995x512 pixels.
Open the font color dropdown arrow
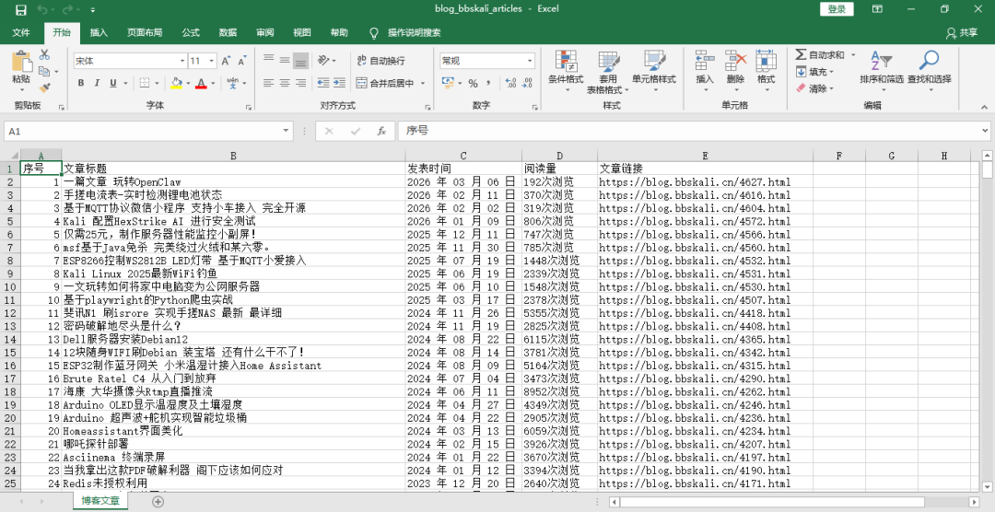click(x=213, y=83)
